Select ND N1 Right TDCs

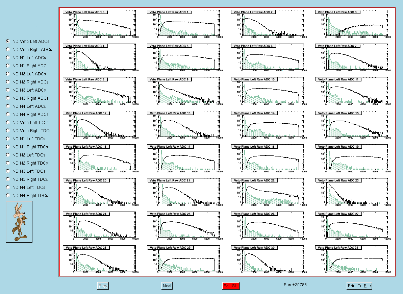click(x=8, y=147)
